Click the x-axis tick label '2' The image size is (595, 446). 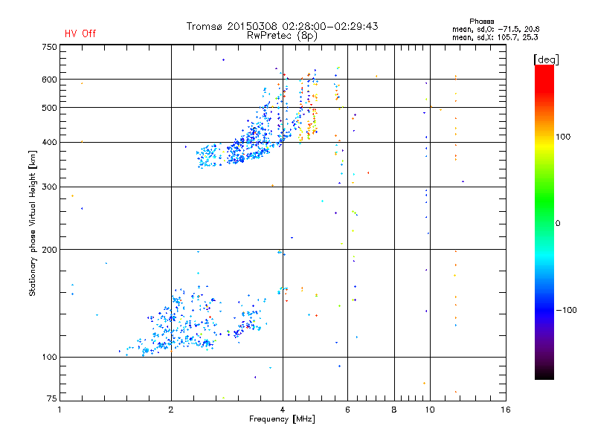point(171,410)
